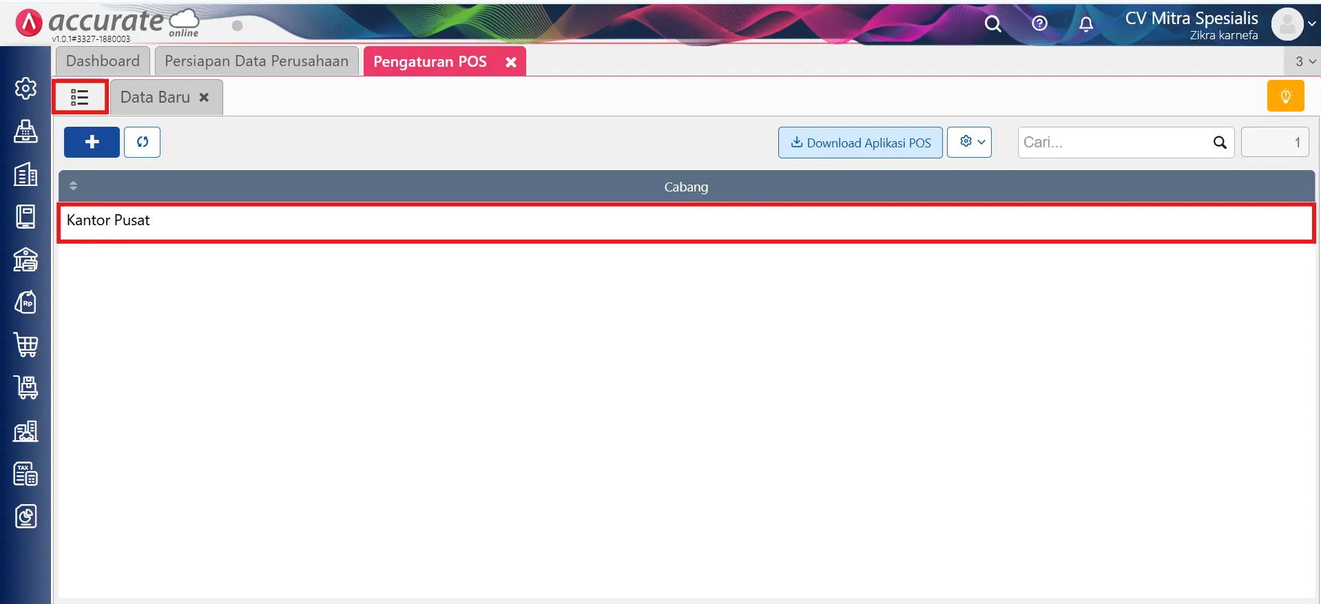Click the help question mark icon
Screen dimensions: 1321x604
point(1039,24)
